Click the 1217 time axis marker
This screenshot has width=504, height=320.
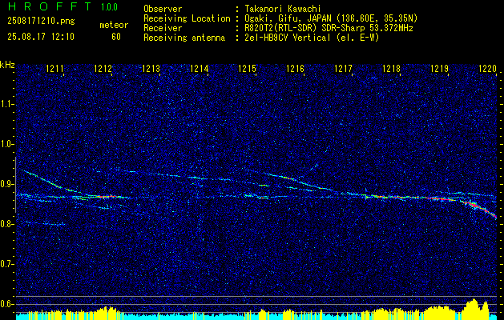click(343, 68)
